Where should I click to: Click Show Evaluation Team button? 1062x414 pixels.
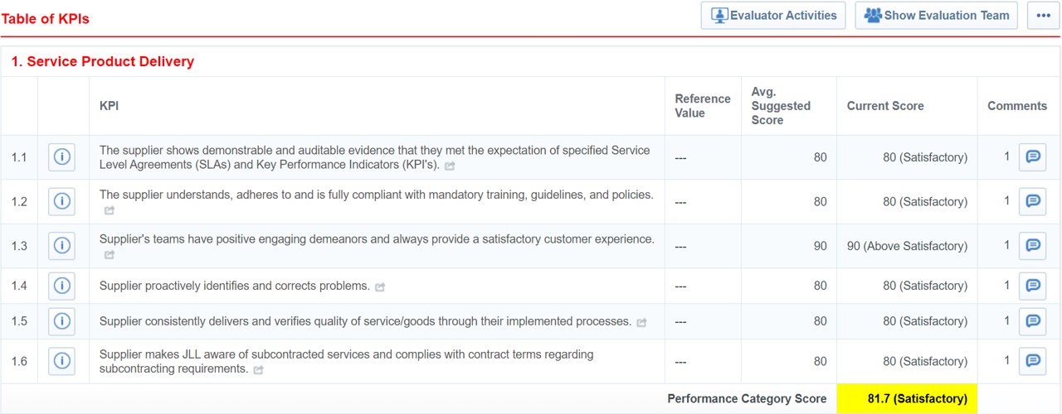937,16
